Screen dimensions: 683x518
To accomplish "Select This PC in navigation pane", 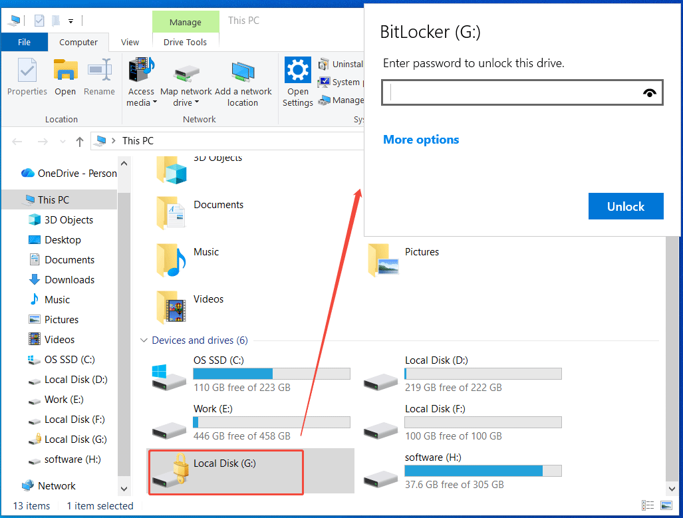I will pyautogui.click(x=59, y=200).
